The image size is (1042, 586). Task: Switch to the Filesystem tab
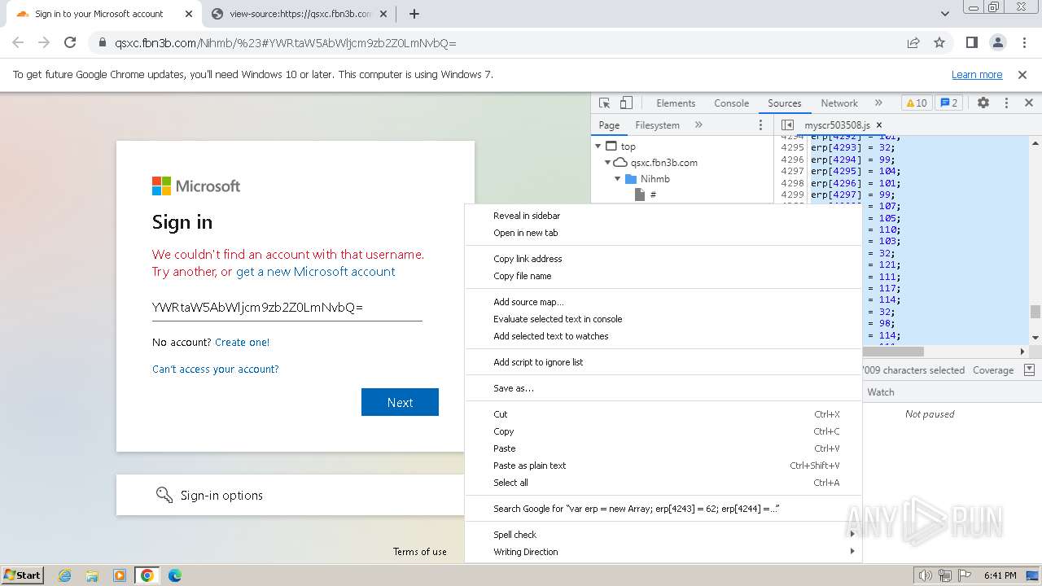coord(657,125)
